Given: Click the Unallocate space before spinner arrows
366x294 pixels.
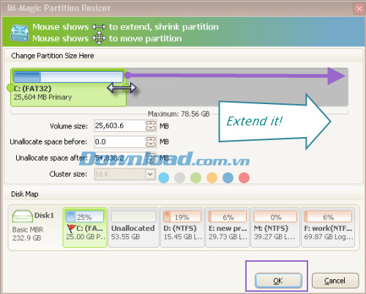Looking at the screenshot, I should tap(151, 142).
